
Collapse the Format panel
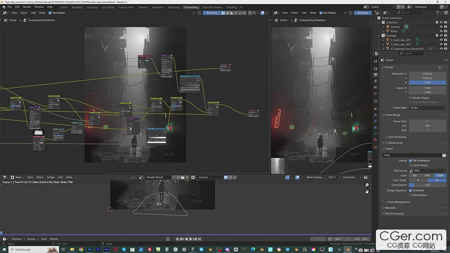[x=388, y=67]
